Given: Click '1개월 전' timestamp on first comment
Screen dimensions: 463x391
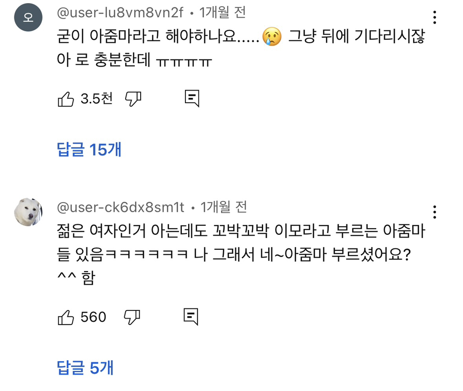Looking at the screenshot, I should [x=223, y=13].
